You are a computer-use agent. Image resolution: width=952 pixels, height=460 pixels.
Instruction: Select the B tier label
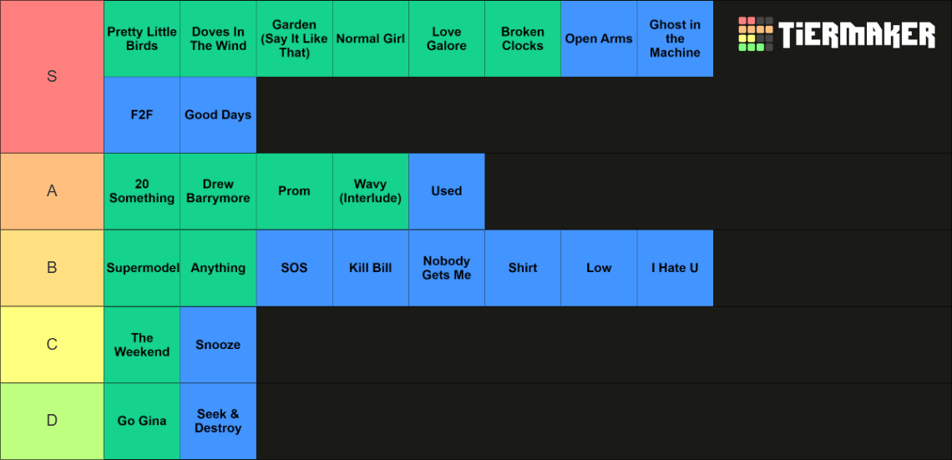(x=53, y=268)
